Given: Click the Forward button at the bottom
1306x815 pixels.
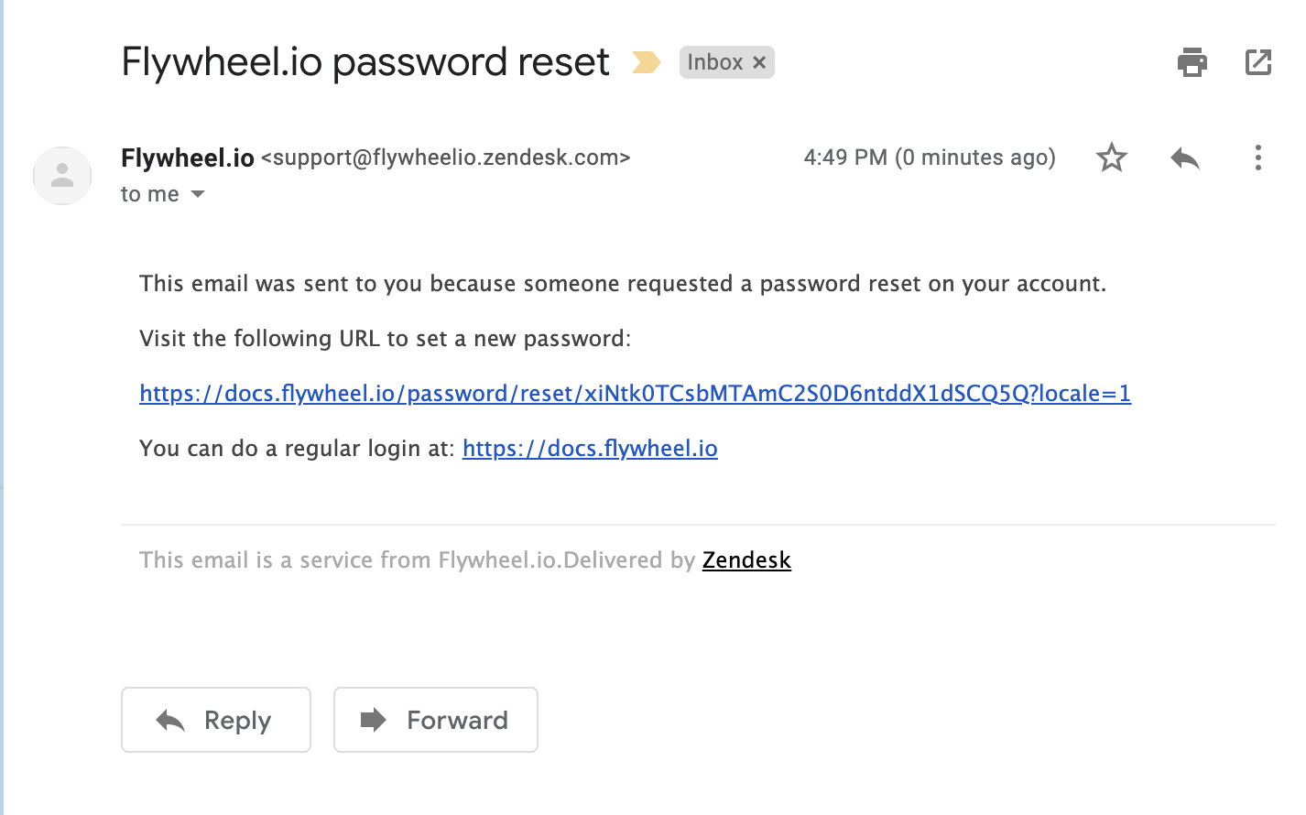Looking at the screenshot, I should click(x=436, y=720).
